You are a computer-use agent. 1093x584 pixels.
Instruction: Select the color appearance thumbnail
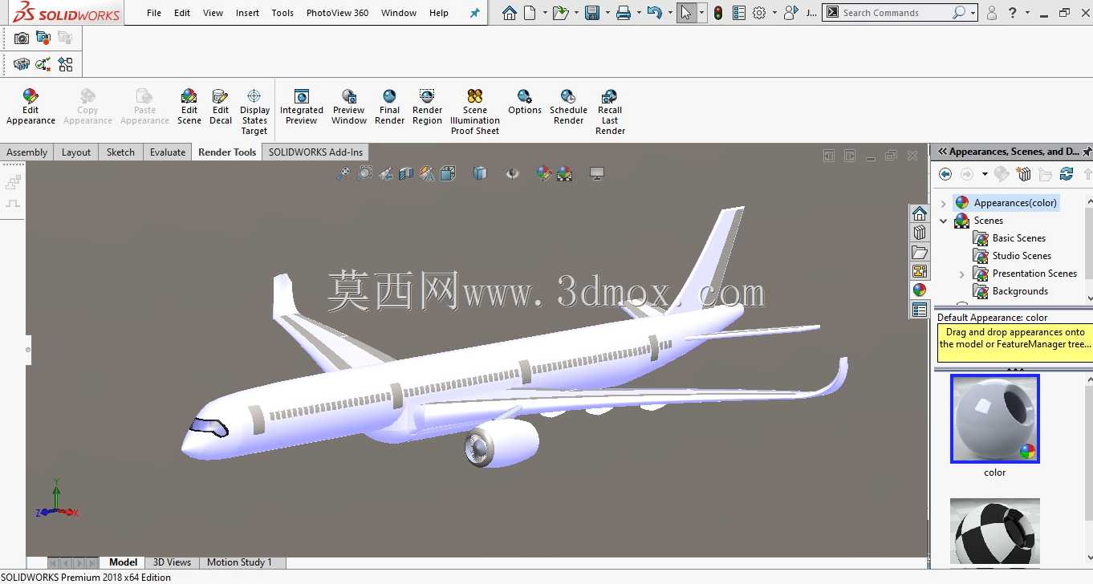pos(995,419)
